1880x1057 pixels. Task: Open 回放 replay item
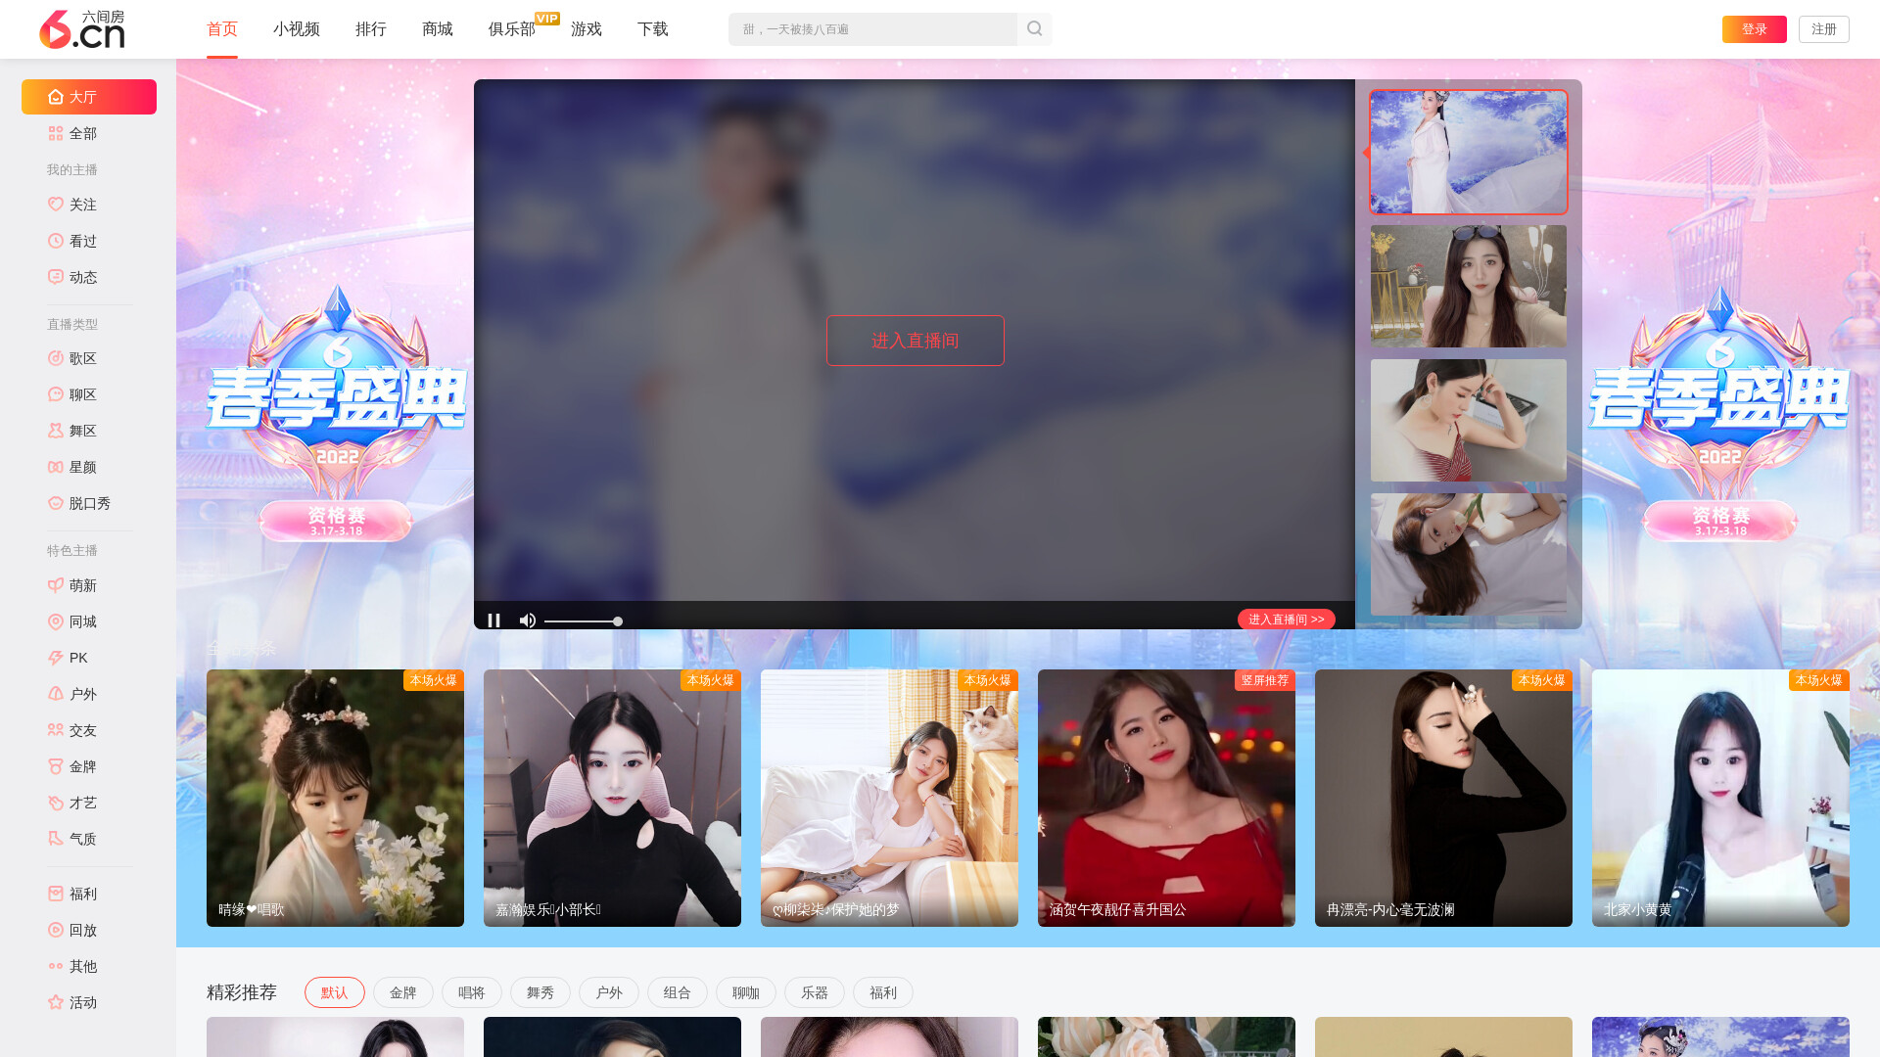coord(89,930)
